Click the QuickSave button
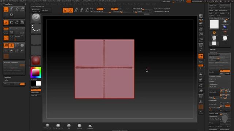Screen dimensions: 234x131 click(x=166, y=1)
